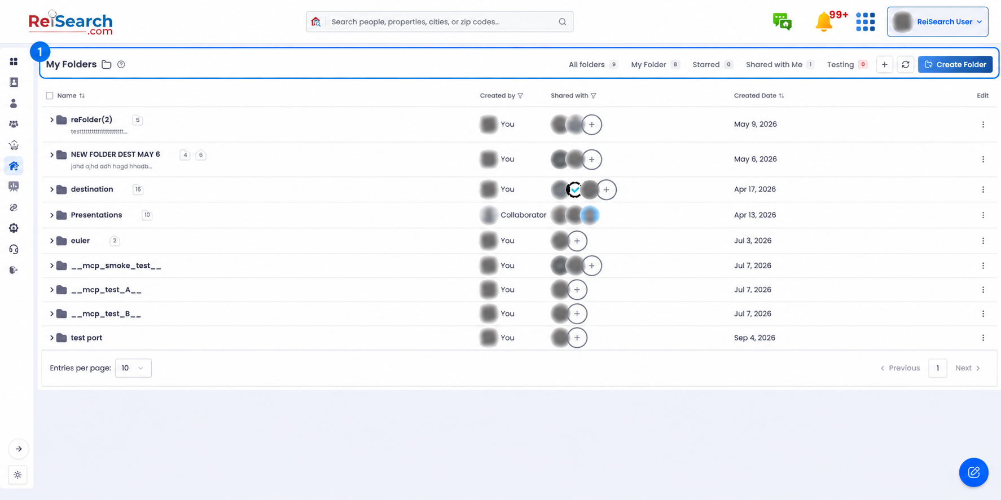Select the home property icon in sidebar
1001x500 pixels.
(x=14, y=166)
